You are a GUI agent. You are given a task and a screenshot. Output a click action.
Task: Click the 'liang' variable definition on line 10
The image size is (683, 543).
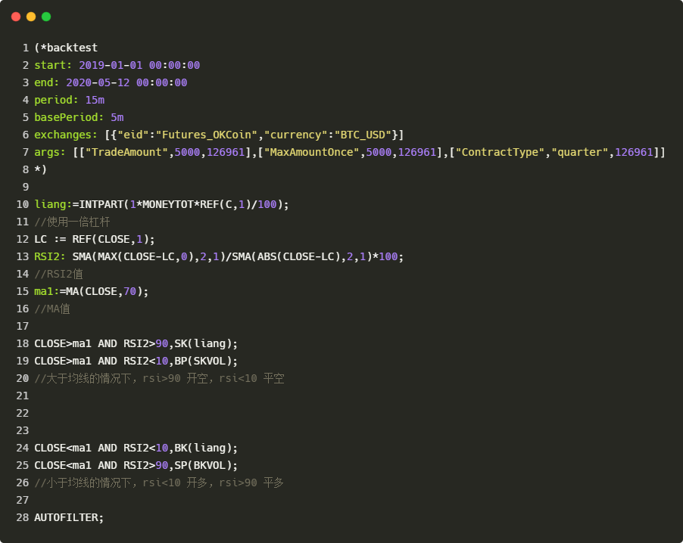click(x=50, y=204)
